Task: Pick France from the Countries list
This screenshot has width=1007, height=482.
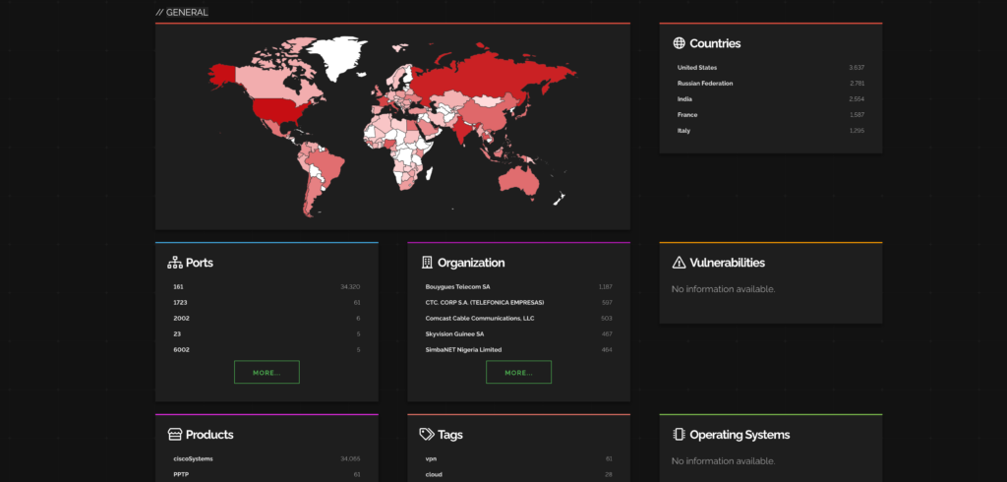Action: point(687,115)
